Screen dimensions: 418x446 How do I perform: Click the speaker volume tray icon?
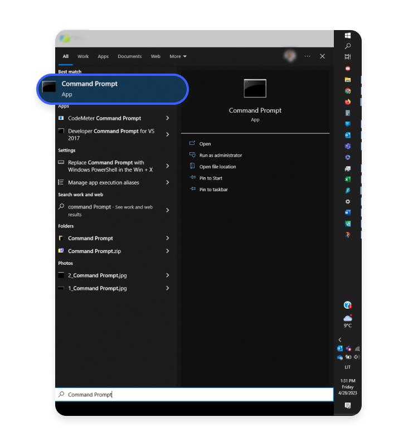click(x=357, y=357)
